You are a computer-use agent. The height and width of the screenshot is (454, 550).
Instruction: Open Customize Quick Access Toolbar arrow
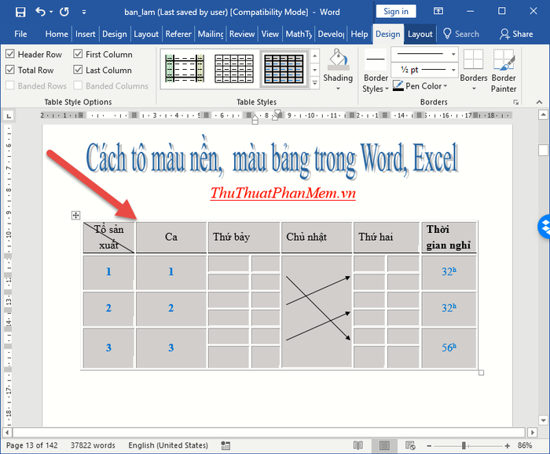pos(84,13)
